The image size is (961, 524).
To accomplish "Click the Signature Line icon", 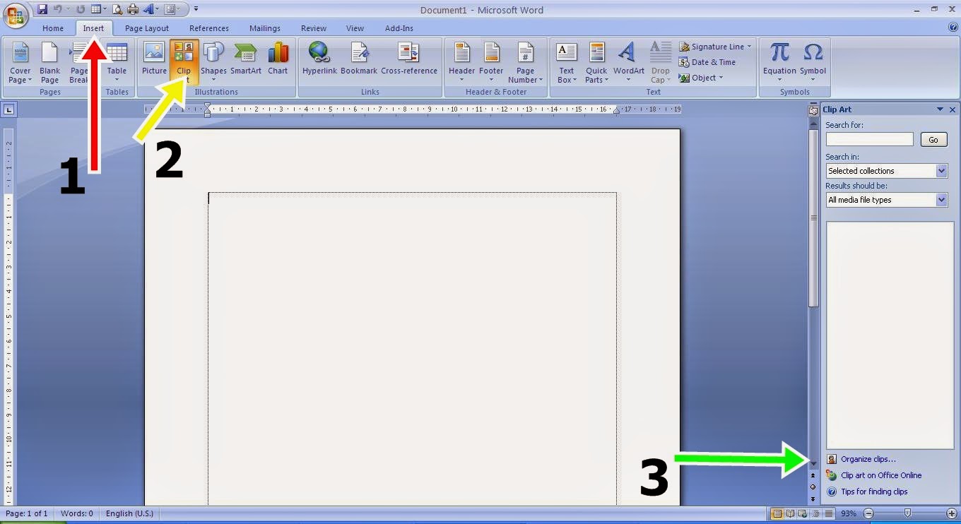I will (x=684, y=47).
